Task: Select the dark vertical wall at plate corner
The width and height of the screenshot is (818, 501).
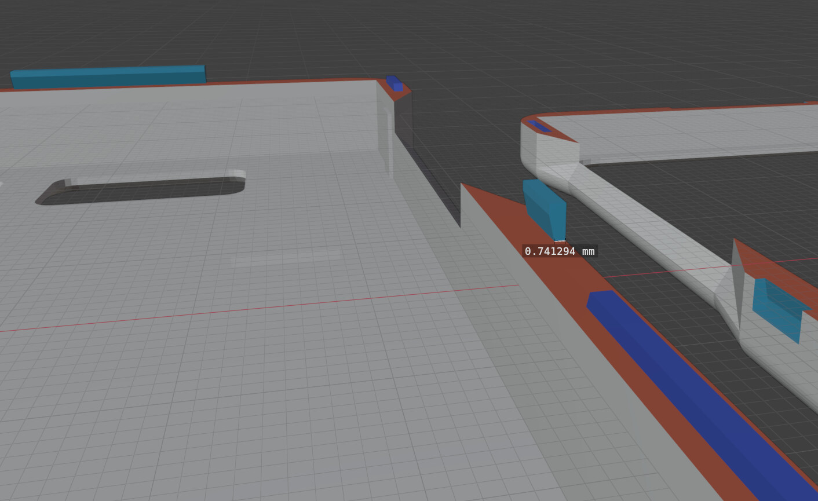Action: click(404, 119)
